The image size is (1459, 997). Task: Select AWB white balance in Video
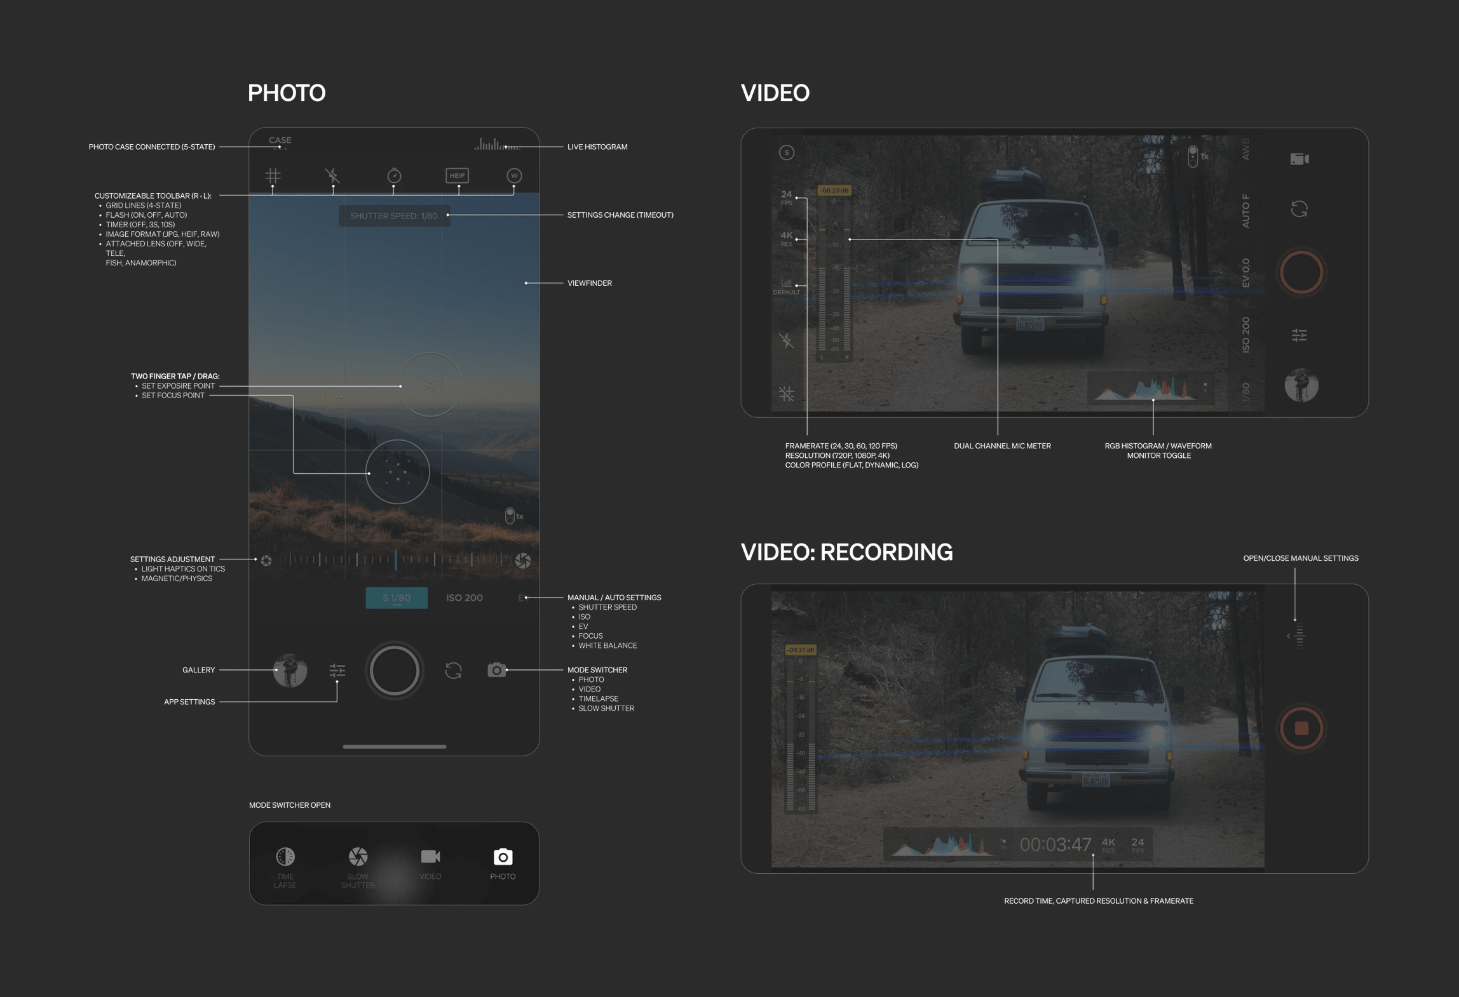pyautogui.click(x=1245, y=150)
